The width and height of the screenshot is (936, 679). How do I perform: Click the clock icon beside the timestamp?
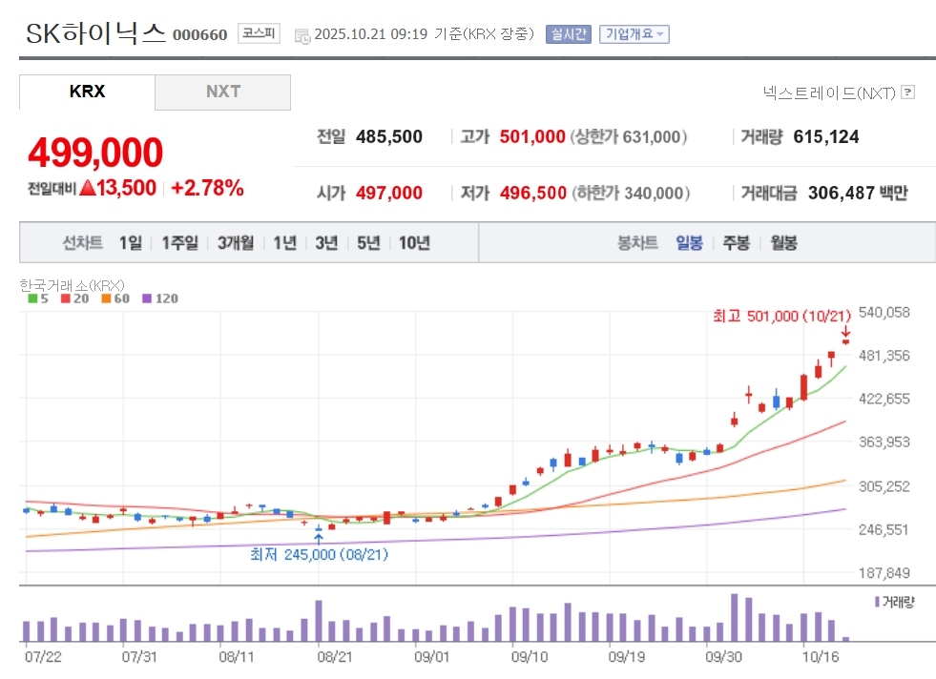[x=302, y=35]
